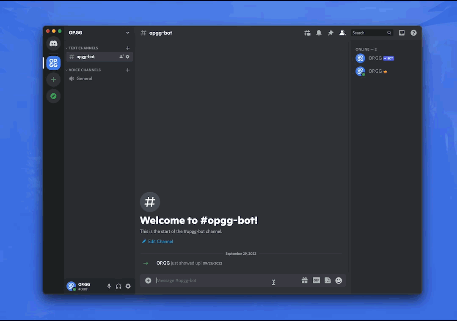457x321 pixels.
Task: Show pinned messages pin icon
Action: coord(330,33)
